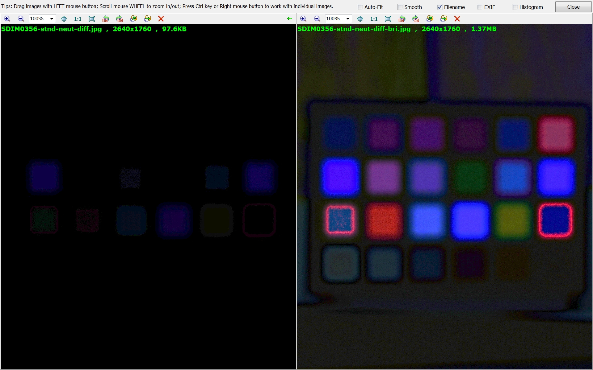
Task: Move right pane image to folder
Action: (444, 19)
